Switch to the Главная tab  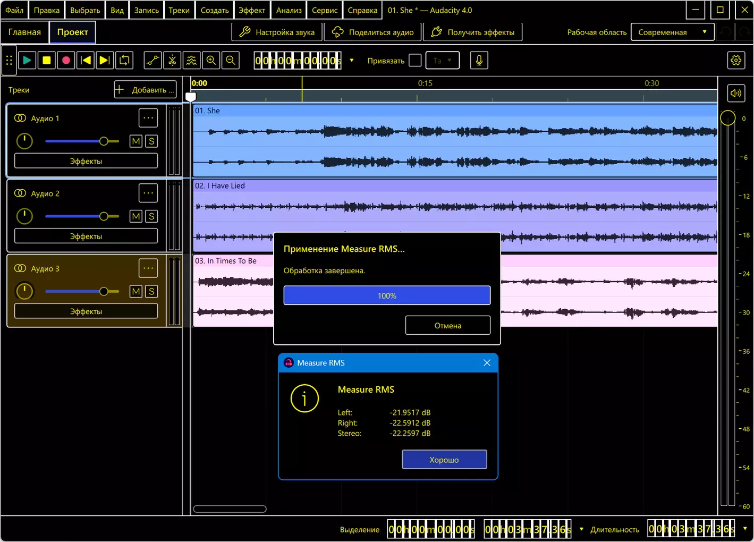coord(24,32)
